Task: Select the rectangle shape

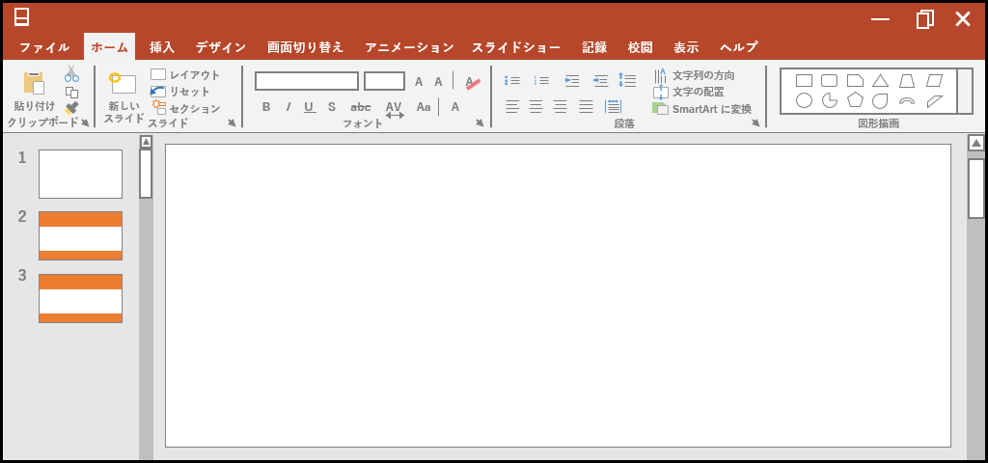Action: [804, 81]
